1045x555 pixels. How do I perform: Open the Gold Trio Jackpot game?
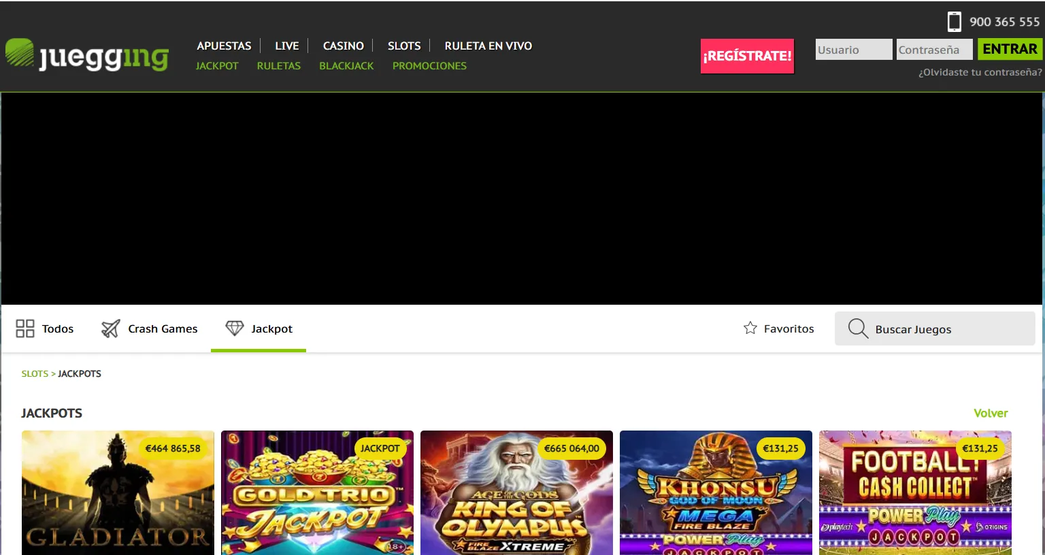(x=317, y=492)
